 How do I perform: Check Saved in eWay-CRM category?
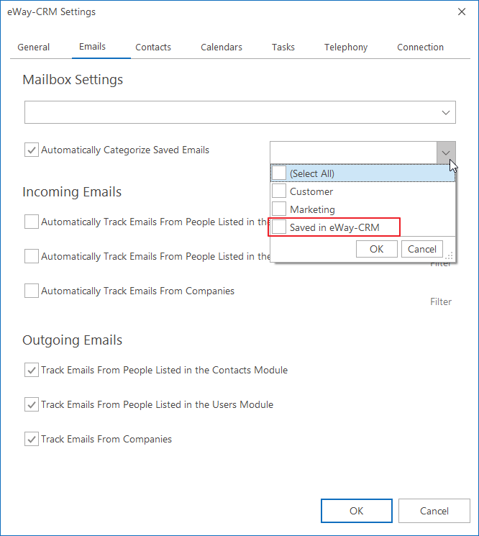pyautogui.click(x=279, y=227)
